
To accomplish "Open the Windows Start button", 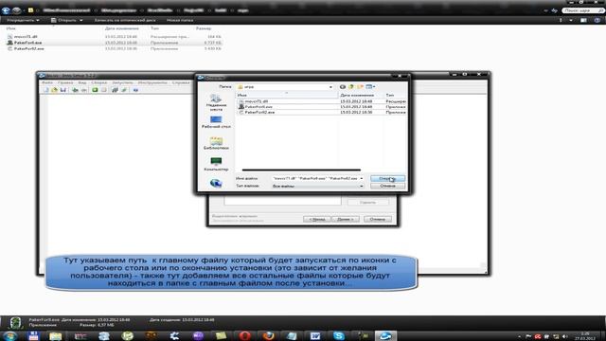I will pos(10,335).
